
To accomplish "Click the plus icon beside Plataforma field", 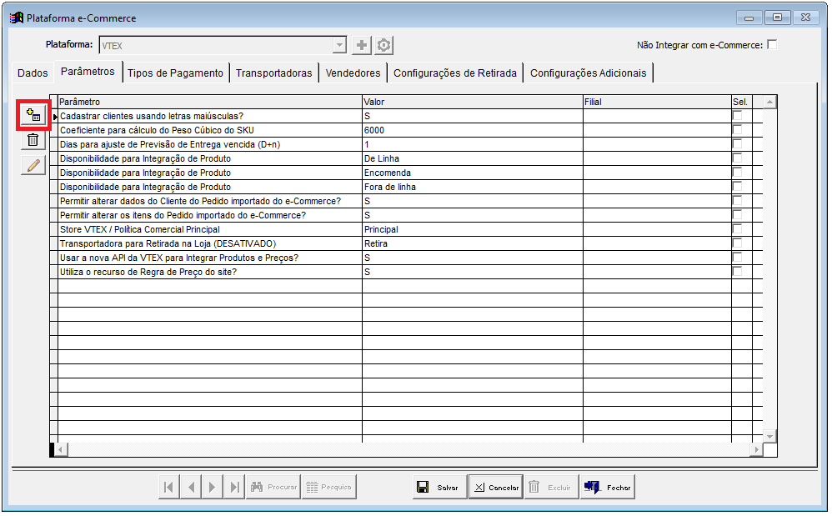I will click(x=362, y=46).
